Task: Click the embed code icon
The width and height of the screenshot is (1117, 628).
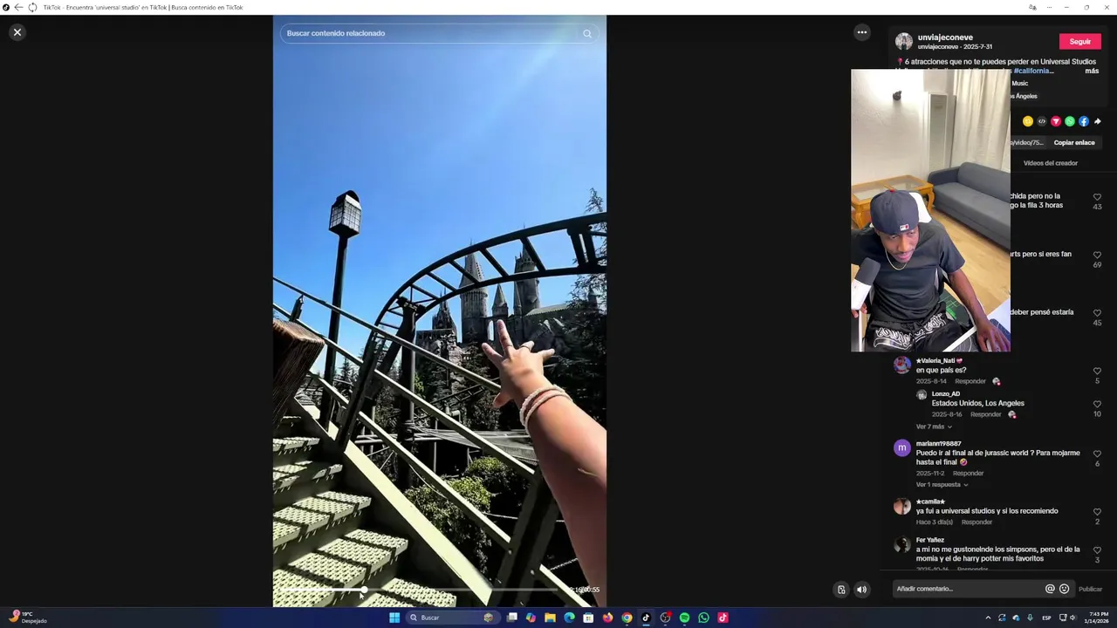Action: (1042, 121)
